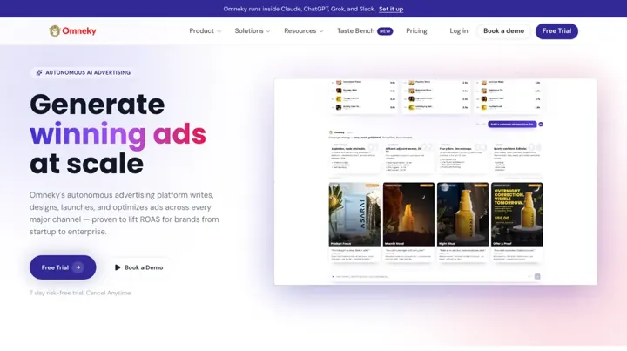This screenshot has width=627, height=351.
Task: Click Set it up banner link
Action: (x=391, y=9)
